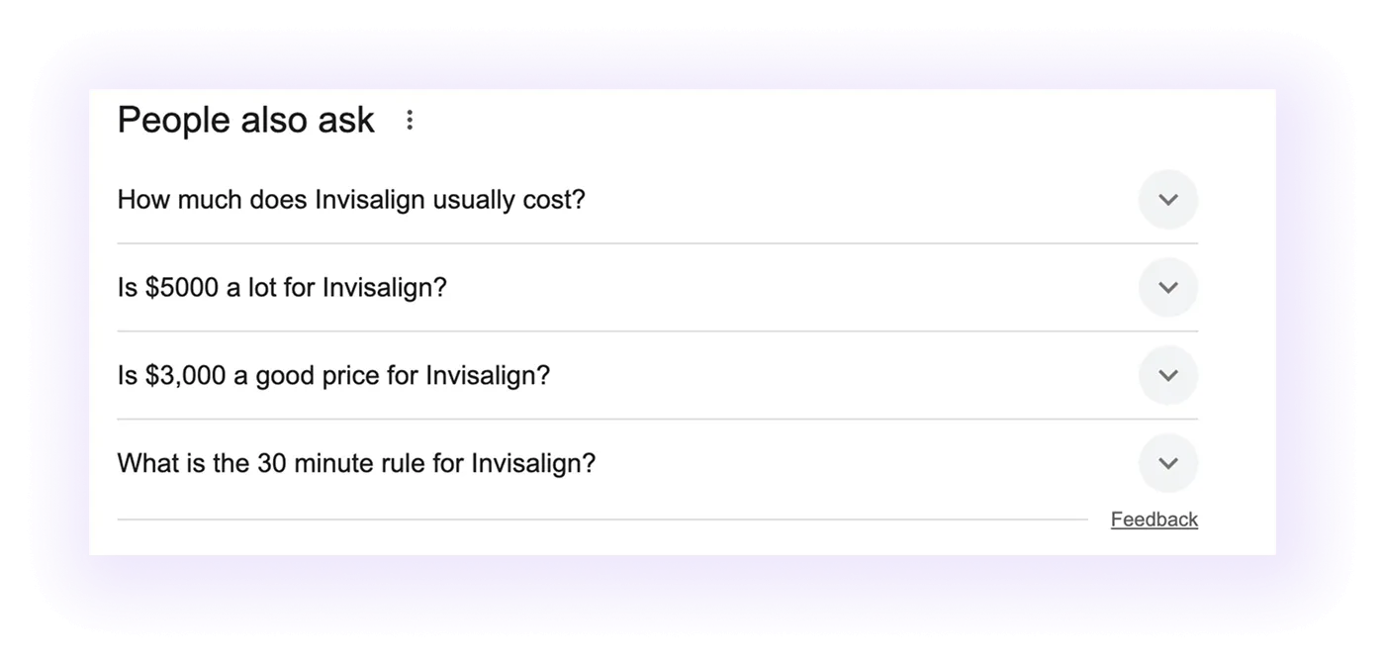The image size is (1385, 664).
Task: Reveal details of the Invisalign pricing question
Action: pyautogui.click(x=1168, y=200)
